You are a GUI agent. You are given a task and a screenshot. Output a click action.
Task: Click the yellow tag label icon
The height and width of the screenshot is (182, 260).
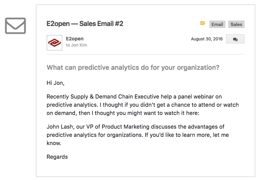(x=203, y=23)
